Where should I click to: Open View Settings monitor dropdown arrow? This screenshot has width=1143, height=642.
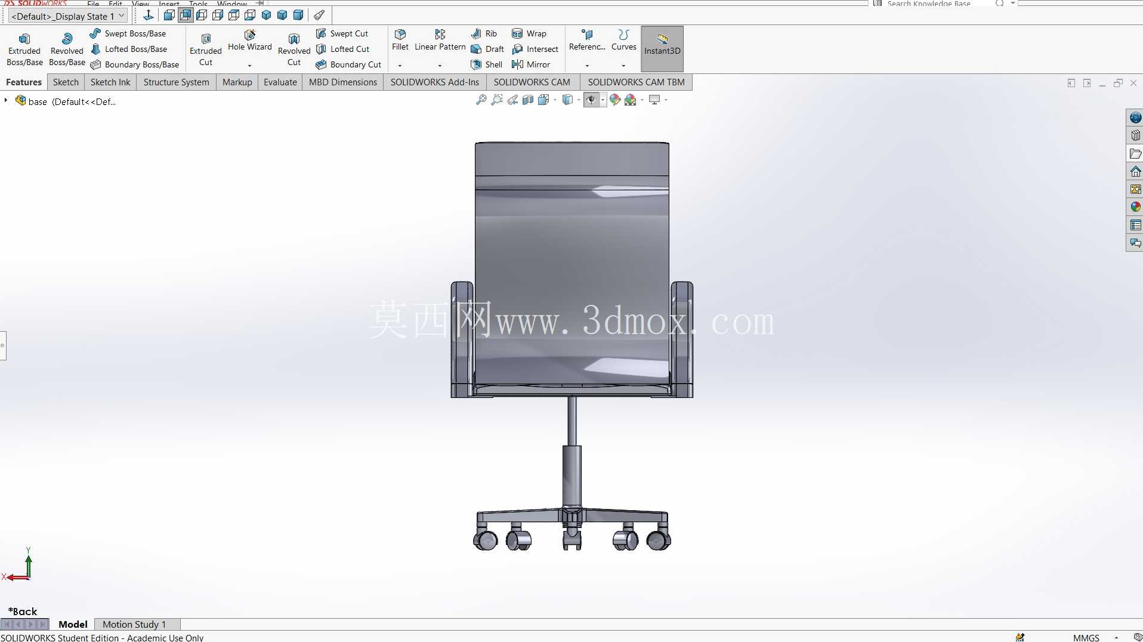pyautogui.click(x=666, y=100)
